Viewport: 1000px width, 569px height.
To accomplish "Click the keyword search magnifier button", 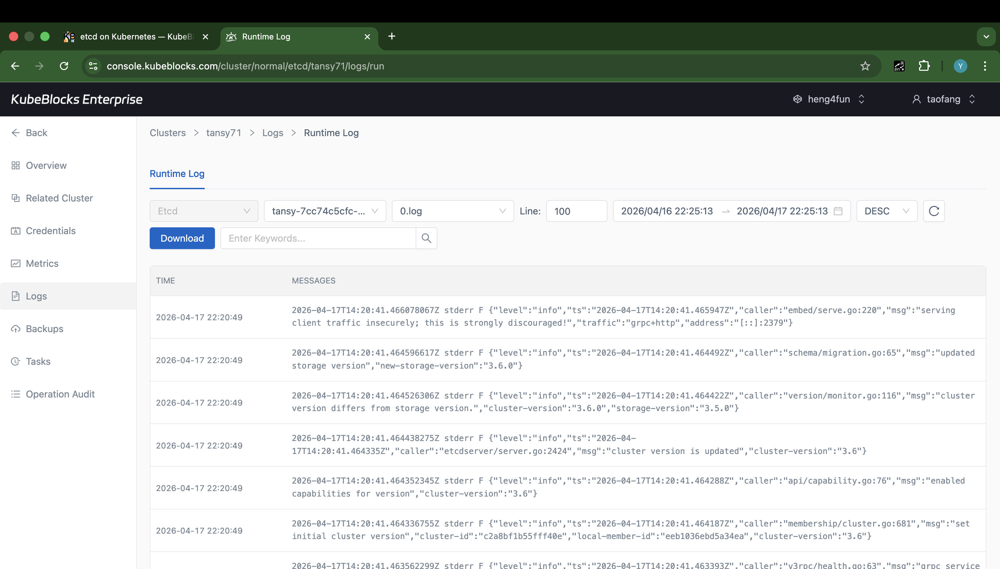I will 427,238.
